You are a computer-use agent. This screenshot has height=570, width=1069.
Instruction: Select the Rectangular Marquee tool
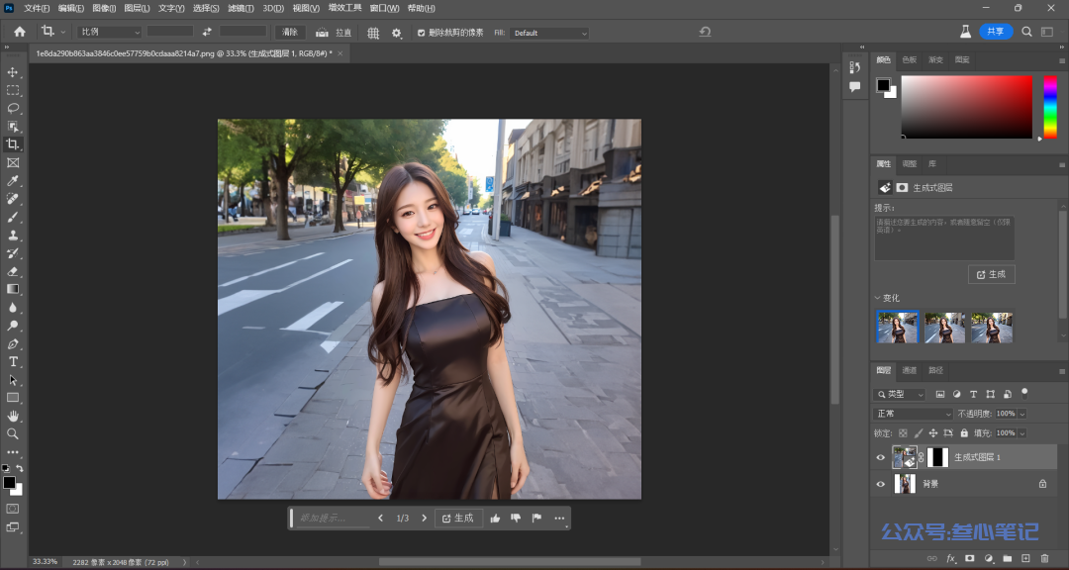pos(13,90)
